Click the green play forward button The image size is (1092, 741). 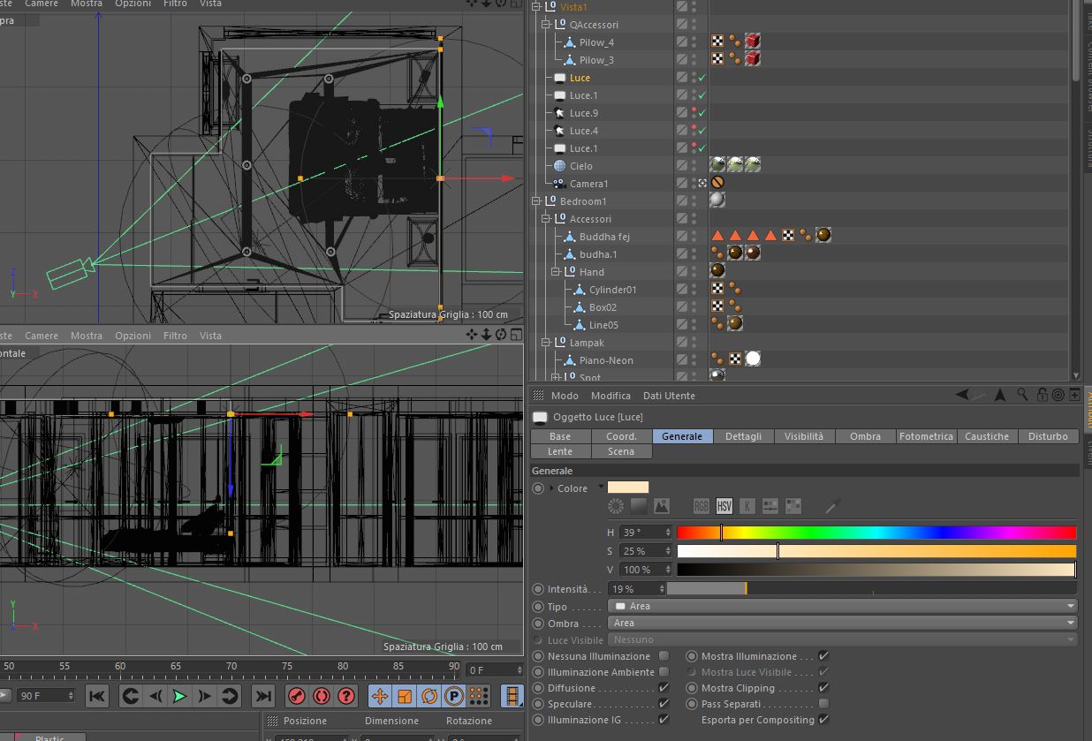click(179, 696)
